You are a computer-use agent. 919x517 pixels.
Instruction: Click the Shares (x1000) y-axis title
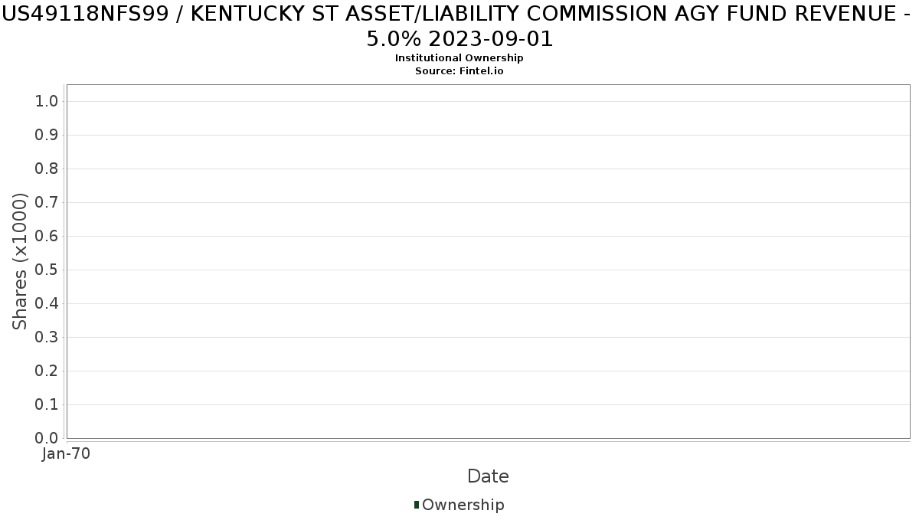coord(21,262)
